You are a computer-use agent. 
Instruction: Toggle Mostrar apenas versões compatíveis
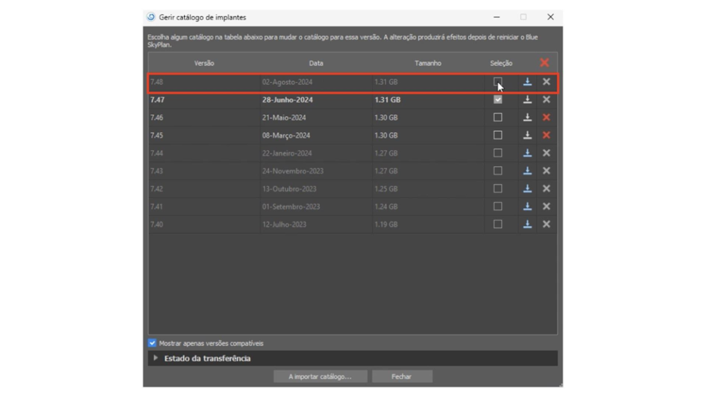point(152,343)
